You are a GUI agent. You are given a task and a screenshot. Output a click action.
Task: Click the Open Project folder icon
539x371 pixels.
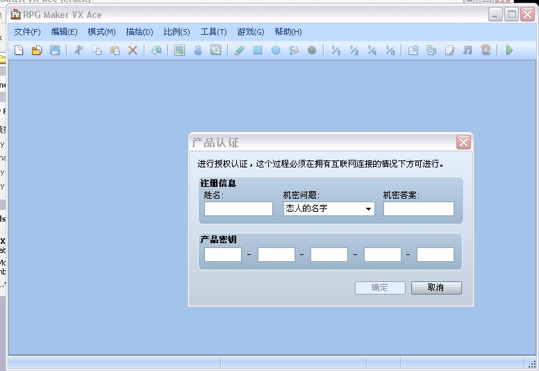37,50
